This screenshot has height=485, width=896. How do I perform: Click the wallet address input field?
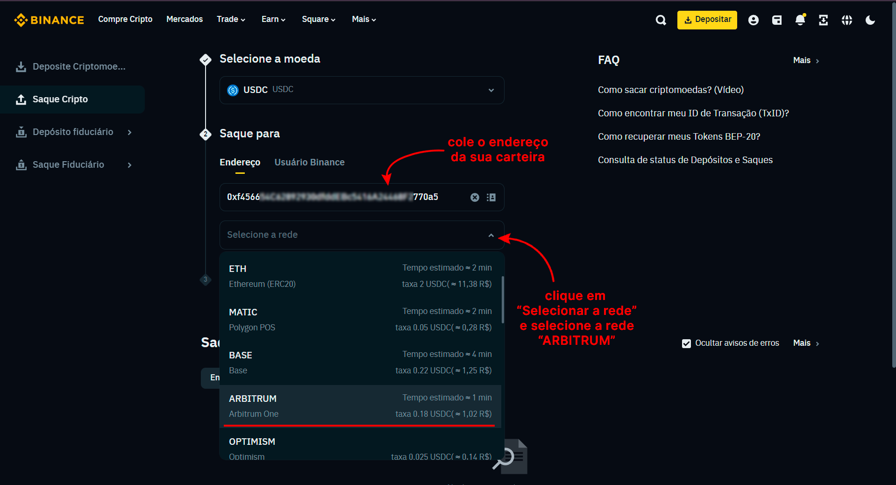(x=362, y=197)
